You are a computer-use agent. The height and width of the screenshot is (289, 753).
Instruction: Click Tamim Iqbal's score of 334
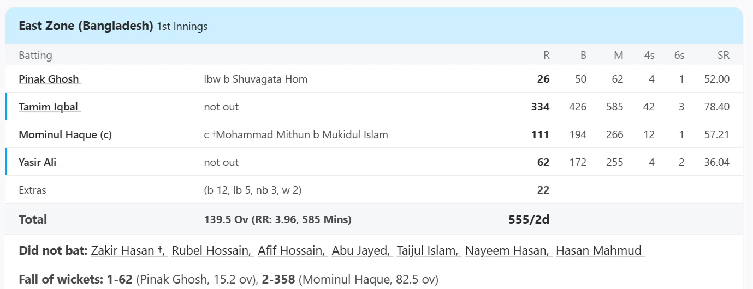click(x=540, y=107)
